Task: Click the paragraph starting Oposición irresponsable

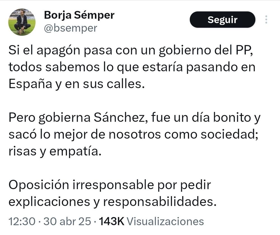Action: (113, 193)
